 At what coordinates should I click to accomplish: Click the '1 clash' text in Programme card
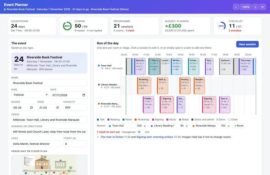pos(130,31)
